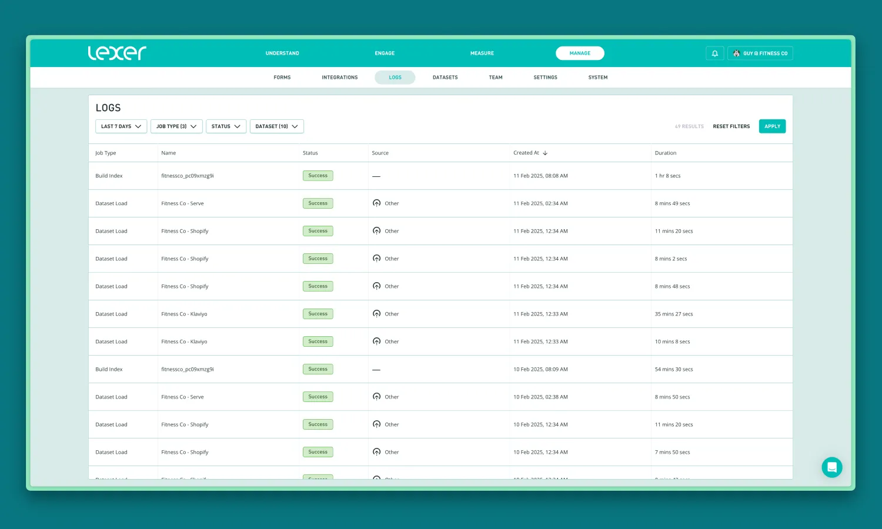
Task: Open the Status filter dropdown
Action: (226, 126)
